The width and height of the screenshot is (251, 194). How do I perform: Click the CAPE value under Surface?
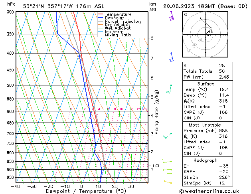pos(223,112)
